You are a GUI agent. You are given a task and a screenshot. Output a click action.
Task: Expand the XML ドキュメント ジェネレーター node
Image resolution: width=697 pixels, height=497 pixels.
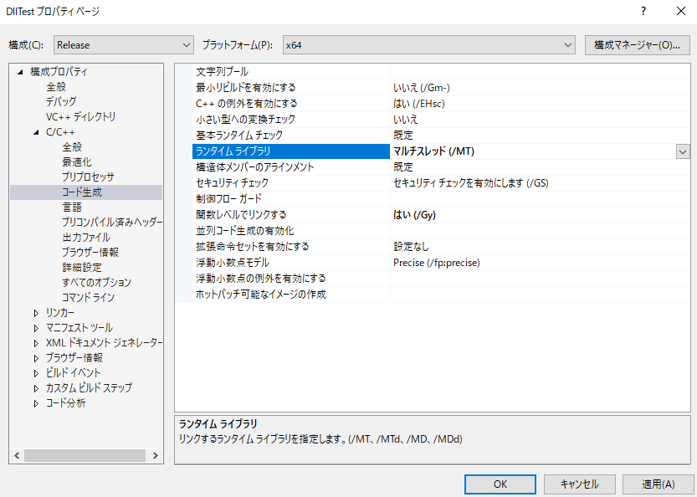point(37,343)
